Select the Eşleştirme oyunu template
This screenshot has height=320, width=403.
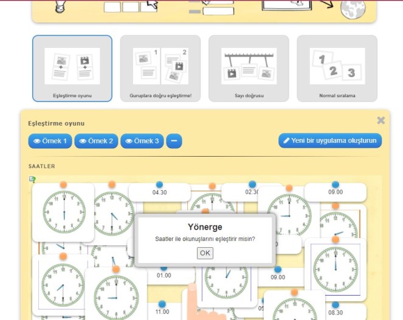pos(72,68)
